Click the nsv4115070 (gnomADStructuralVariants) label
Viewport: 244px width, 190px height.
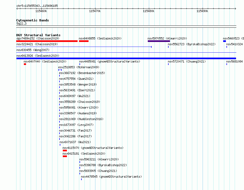(x=93, y=148)
